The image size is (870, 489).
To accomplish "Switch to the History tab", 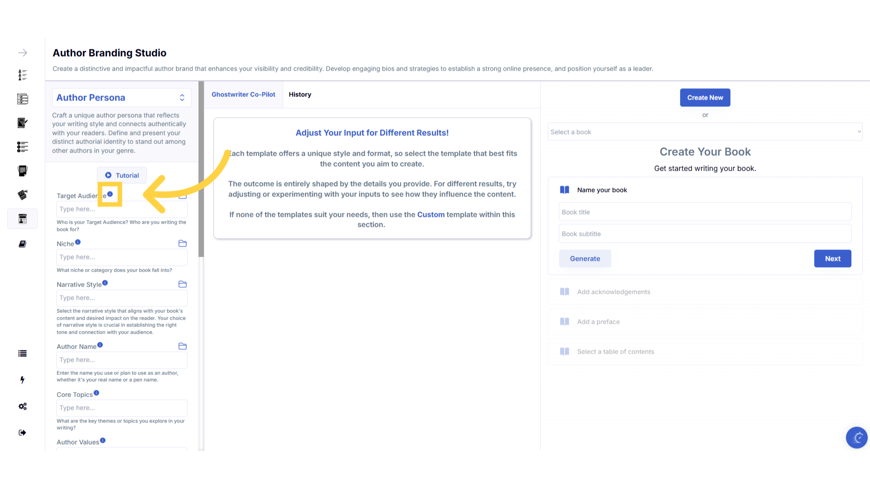I will tap(300, 95).
